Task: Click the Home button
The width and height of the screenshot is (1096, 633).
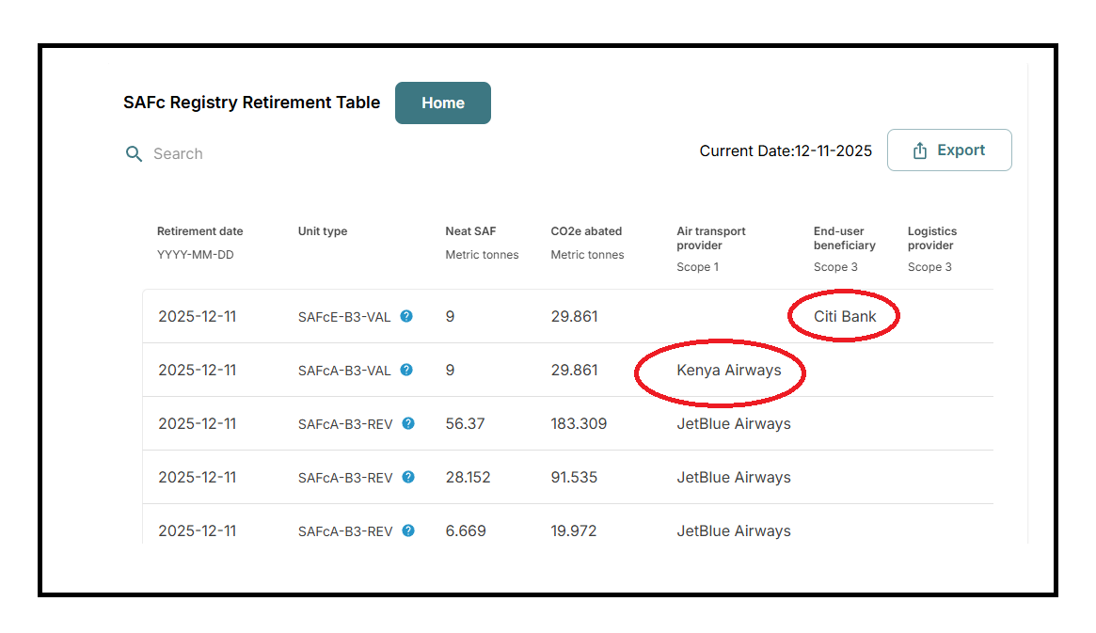Action: click(442, 103)
